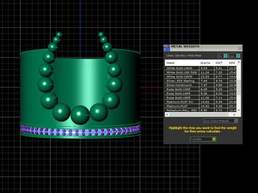Toggle the SV library button
258x193 pixels.
point(223,56)
